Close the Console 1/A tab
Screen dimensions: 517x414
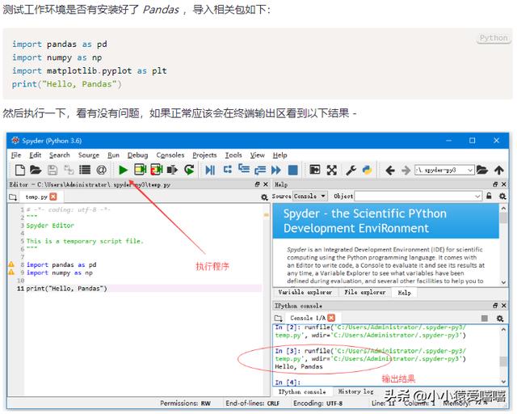tap(331, 318)
